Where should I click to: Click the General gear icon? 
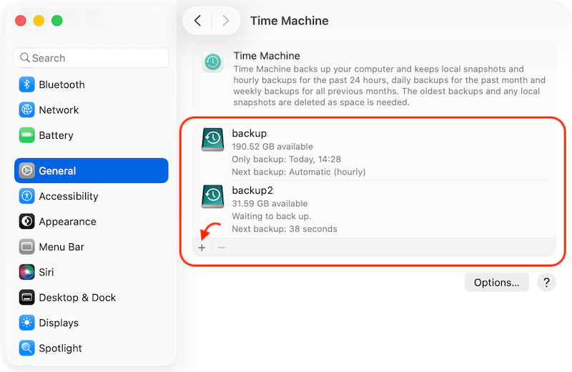(x=26, y=170)
